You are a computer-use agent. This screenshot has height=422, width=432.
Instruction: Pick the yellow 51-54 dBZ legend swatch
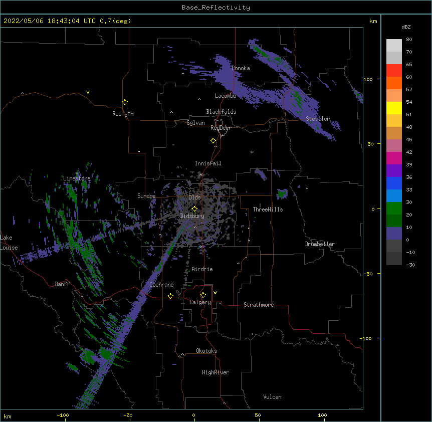point(394,108)
